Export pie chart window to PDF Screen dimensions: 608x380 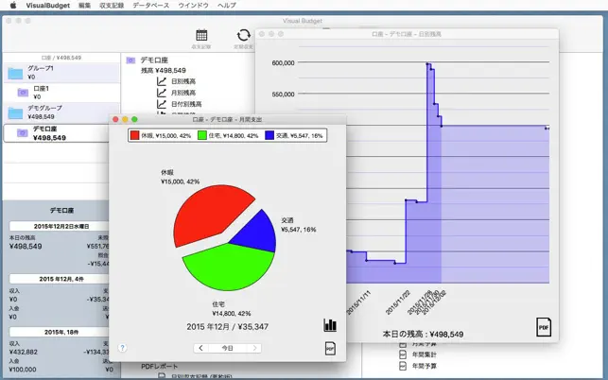click(330, 348)
